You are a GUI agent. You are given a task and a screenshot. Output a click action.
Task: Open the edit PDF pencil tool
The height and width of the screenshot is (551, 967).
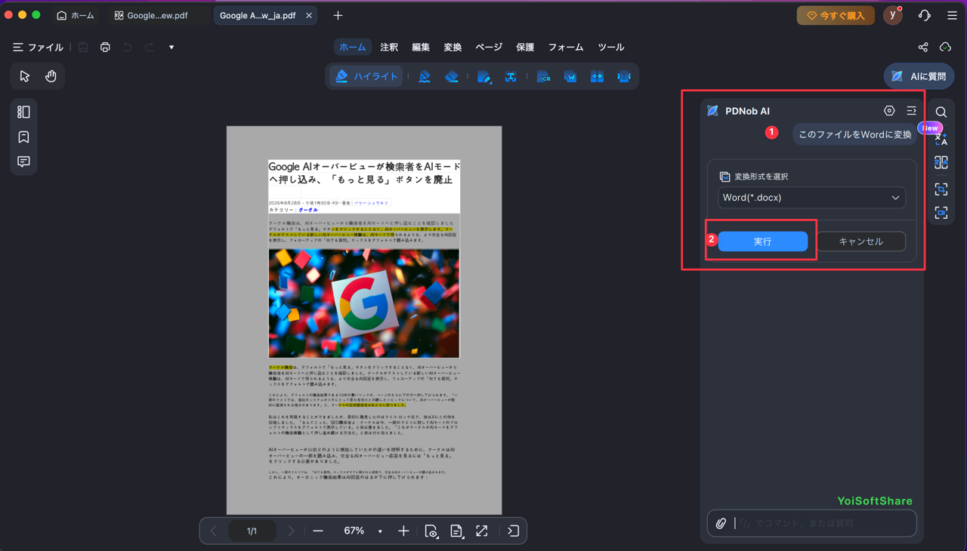[x=484, y=76]
